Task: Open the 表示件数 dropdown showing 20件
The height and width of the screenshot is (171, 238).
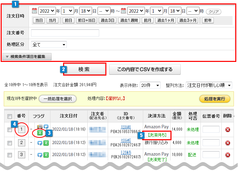Action: 150,85
